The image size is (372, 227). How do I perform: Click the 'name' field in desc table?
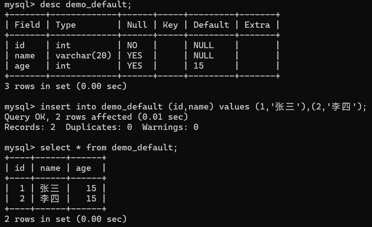[x=25, y=56]
